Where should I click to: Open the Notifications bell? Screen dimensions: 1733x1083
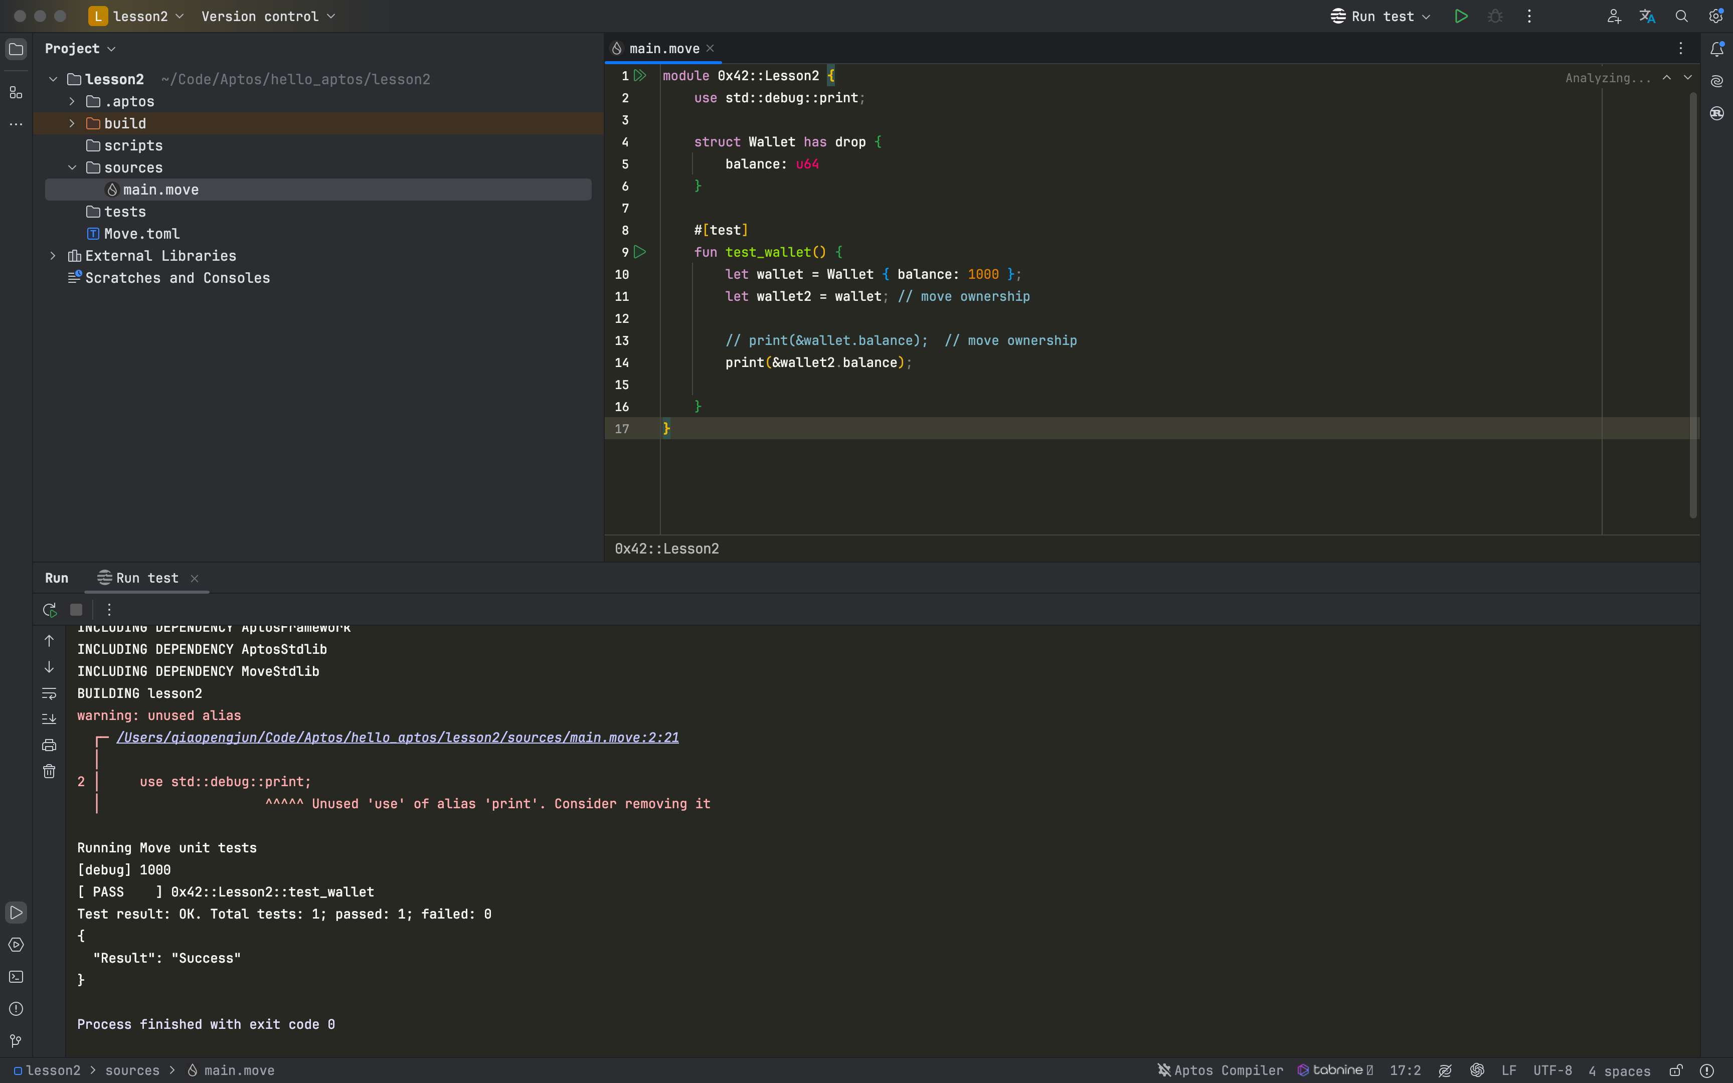[x=1716, y=49]
